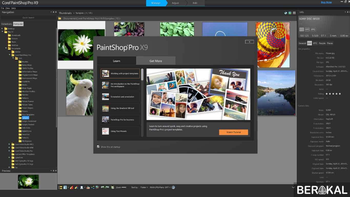This screenshot has height=197, width=350.
Task: Collapse the Corel PaintShop Pro folder node
Action: tap(9, 55)
